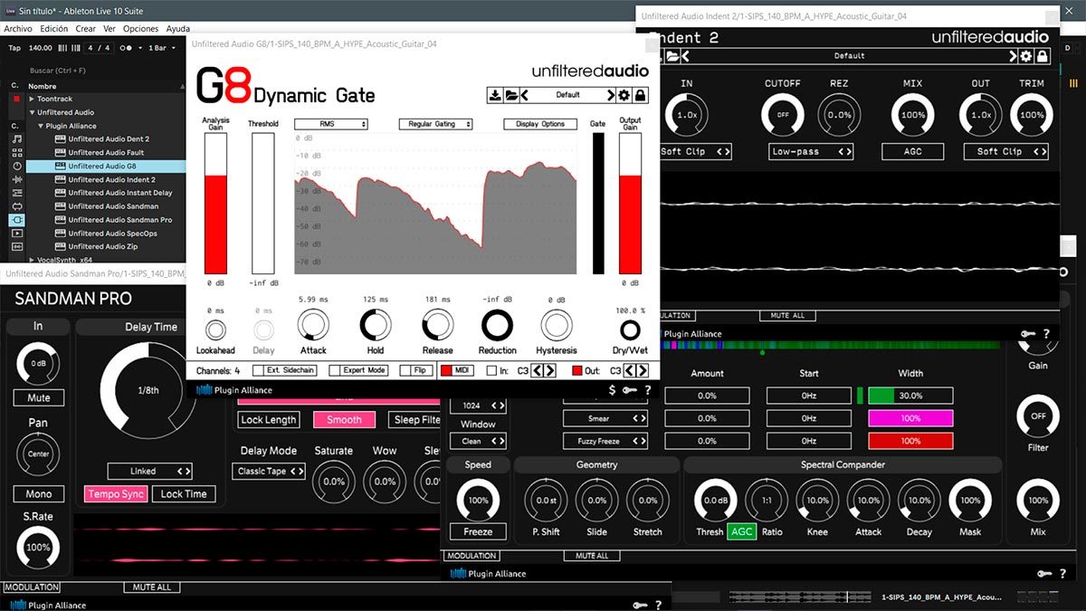
Task: Open Clips category in browser sidebar
Action: (x=17, y=234)
